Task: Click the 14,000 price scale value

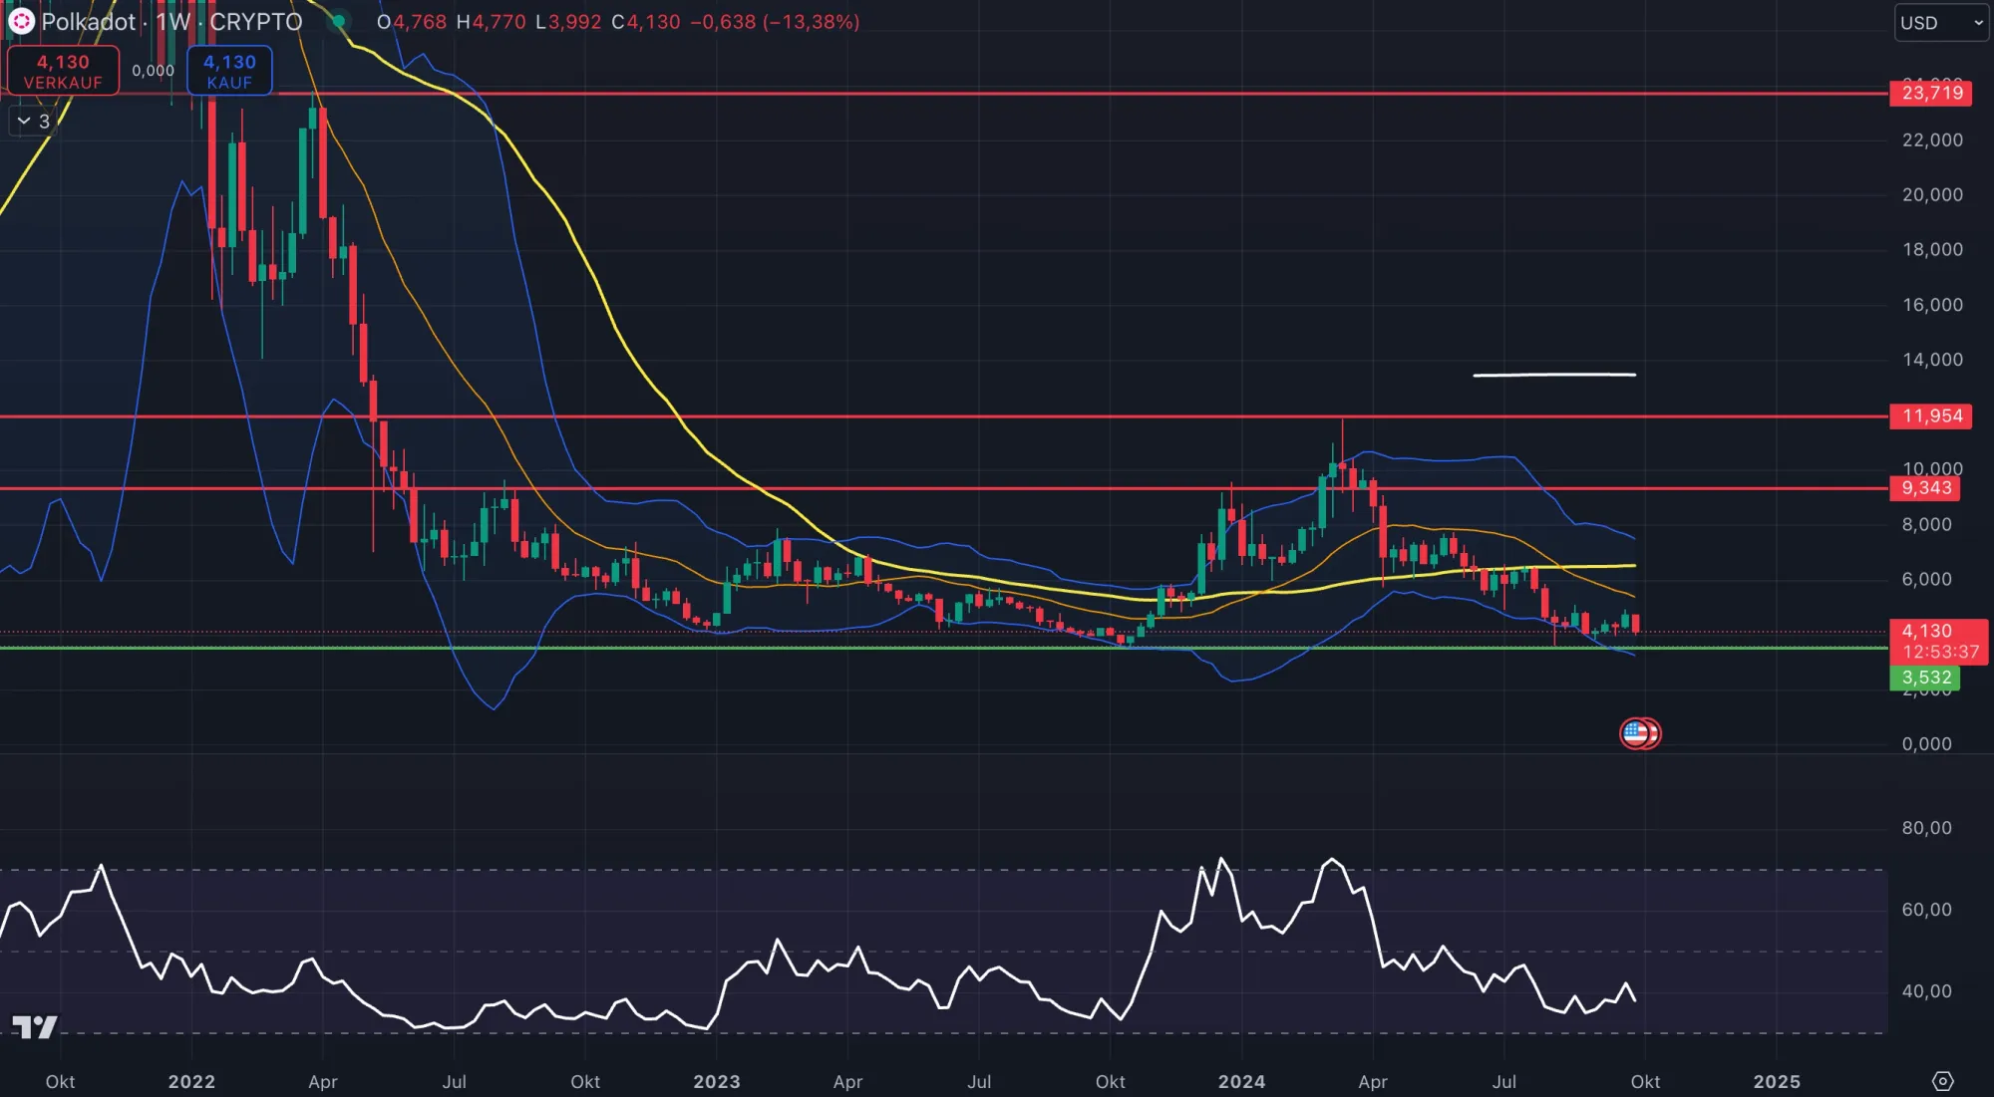Action: 1932,360
